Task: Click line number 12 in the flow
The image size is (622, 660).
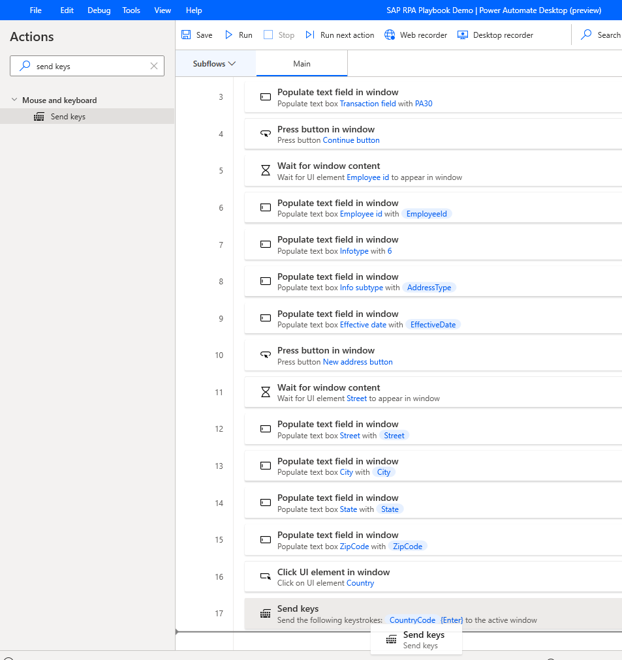Action: [x=219, y=429]
